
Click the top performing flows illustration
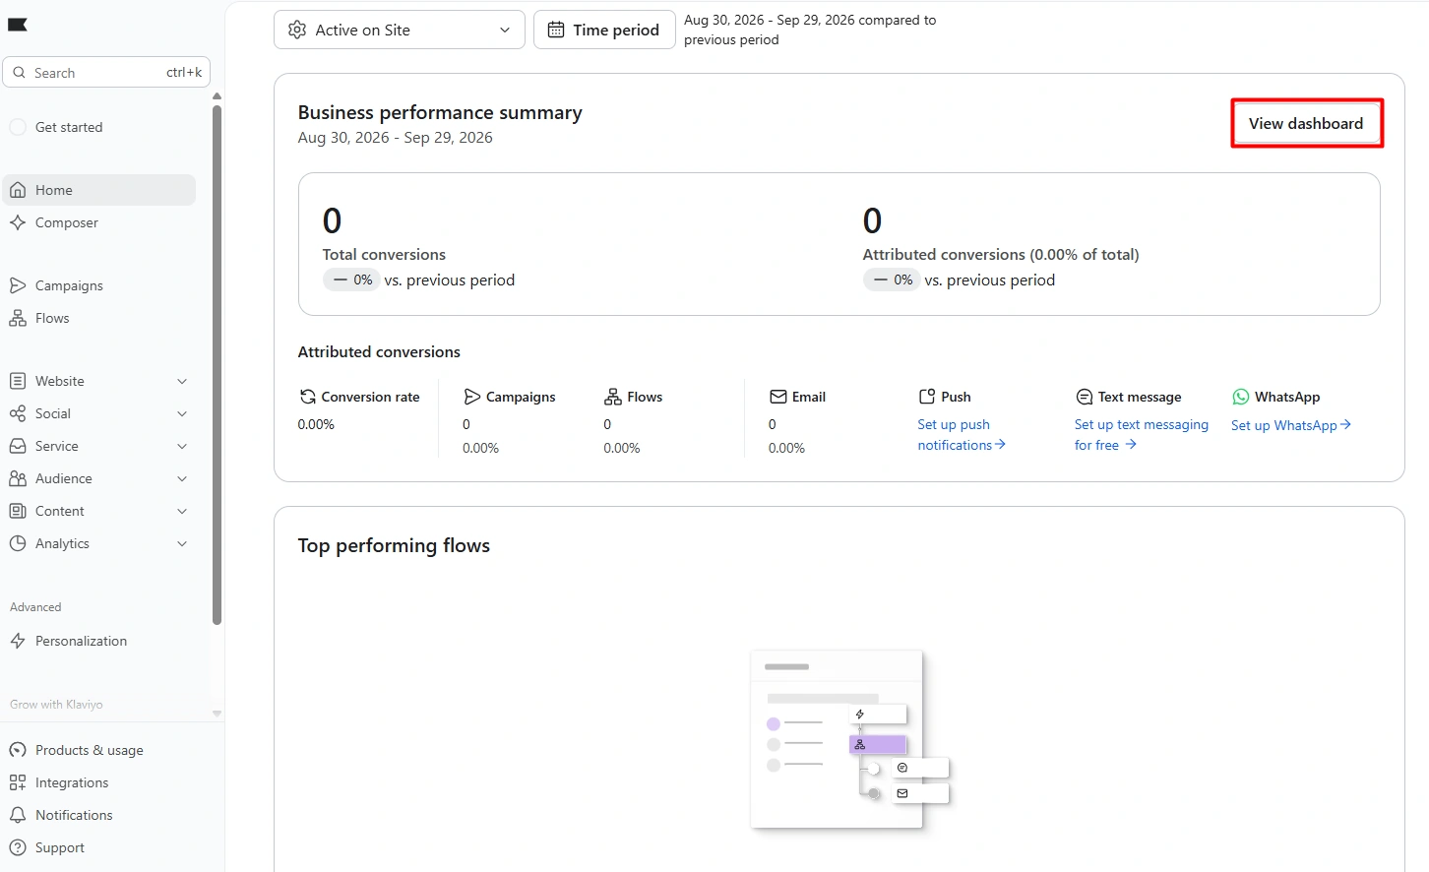(x=849, y=740)
